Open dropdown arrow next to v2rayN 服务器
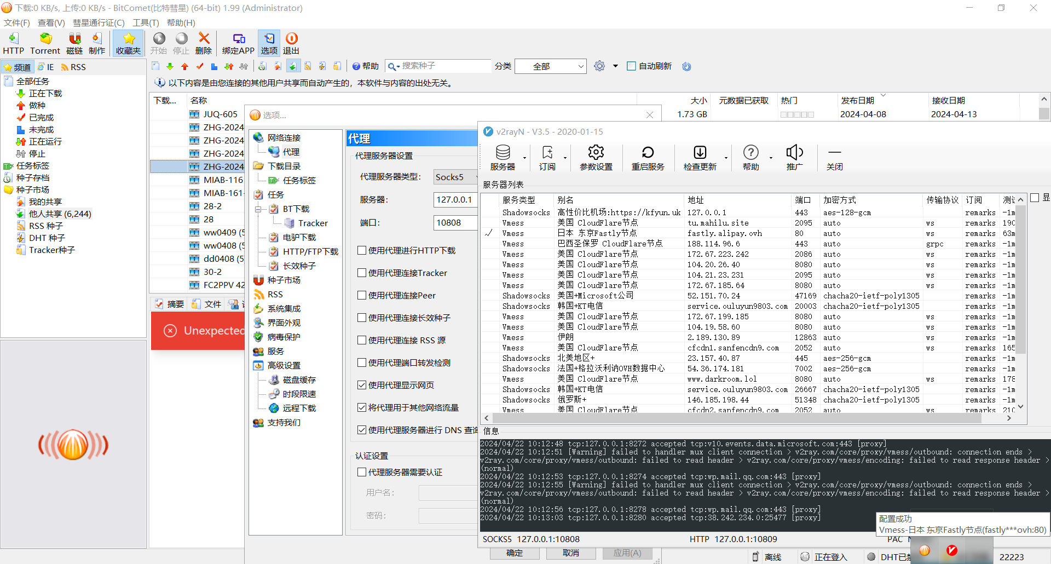The image size is (1051, 564). (524, 158)
